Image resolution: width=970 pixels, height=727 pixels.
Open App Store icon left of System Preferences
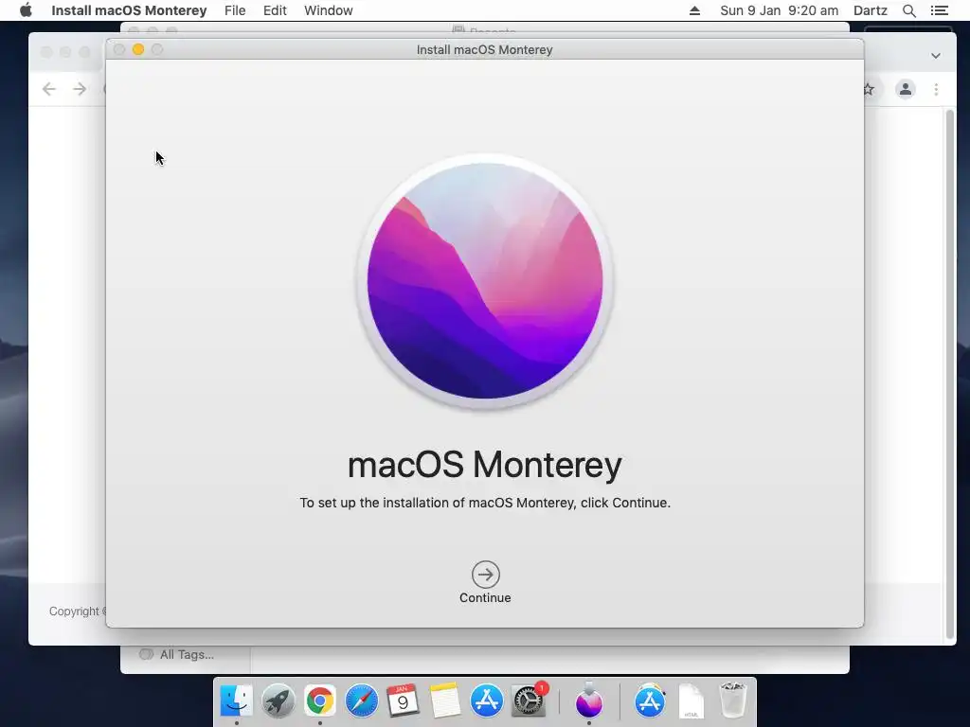point(487,700)
